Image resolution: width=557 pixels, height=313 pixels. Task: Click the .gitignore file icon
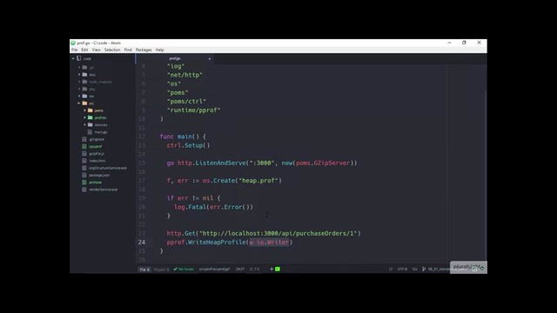(84, 139)
